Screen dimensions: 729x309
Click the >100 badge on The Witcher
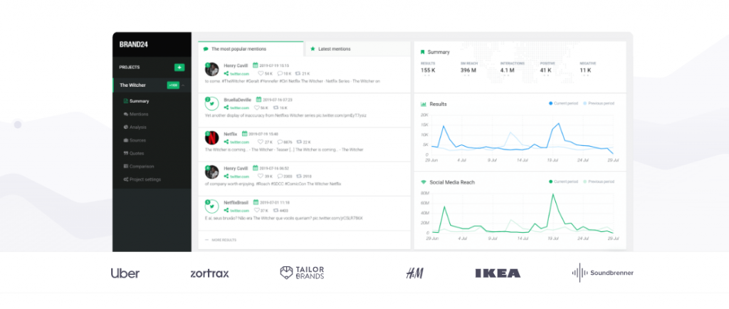click(173, 85)
